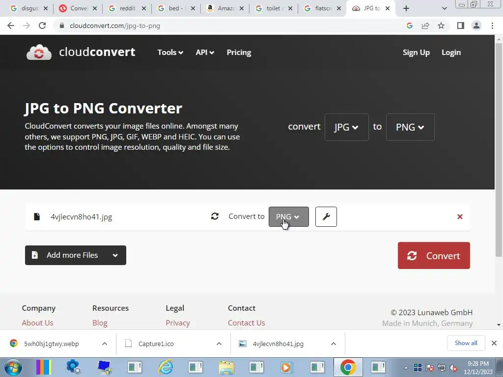Click the share page icon in address bar
503x377 pixels.
(x=425, y=26)
